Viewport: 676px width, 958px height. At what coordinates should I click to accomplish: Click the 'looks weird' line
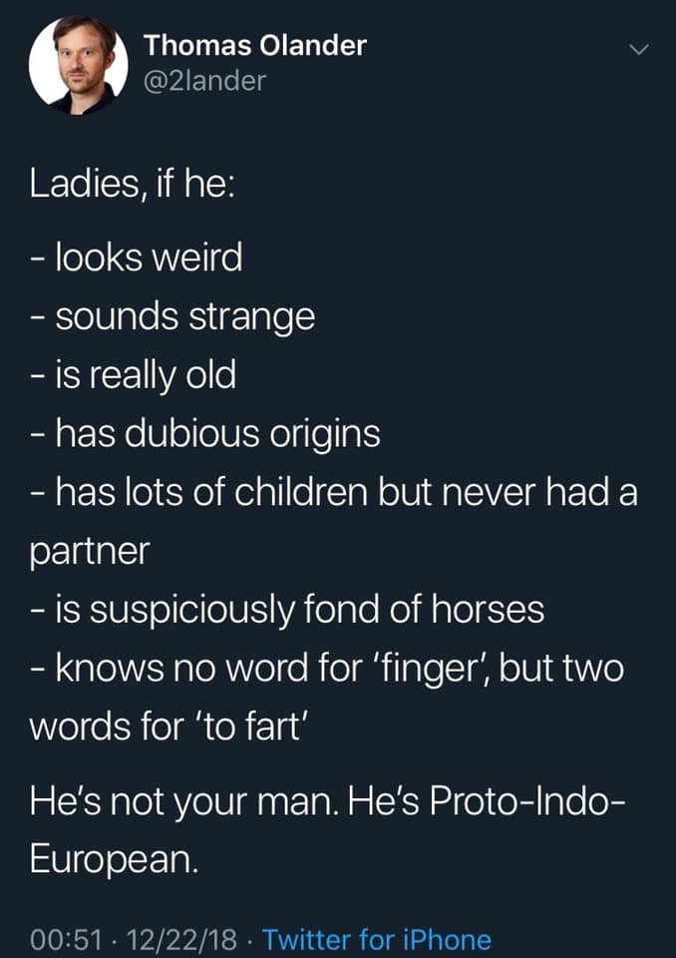click(135, 257)
